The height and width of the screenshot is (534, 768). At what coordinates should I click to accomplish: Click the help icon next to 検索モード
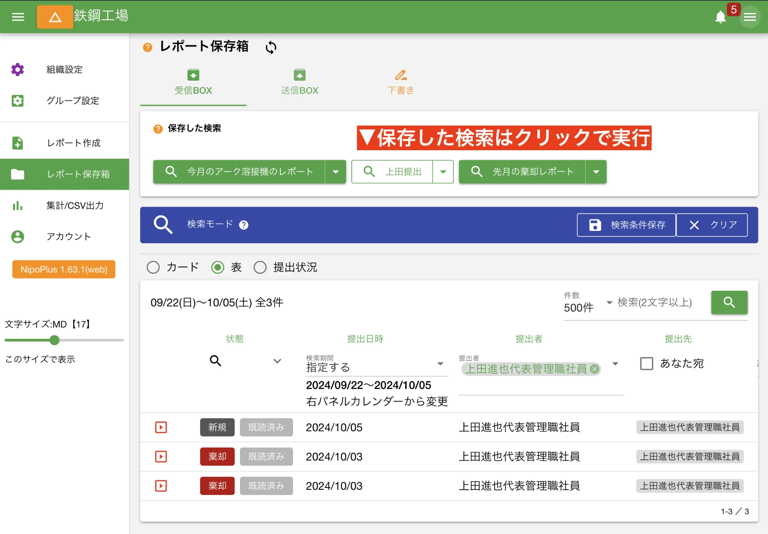pyautogui.click(x=243, y=225)
